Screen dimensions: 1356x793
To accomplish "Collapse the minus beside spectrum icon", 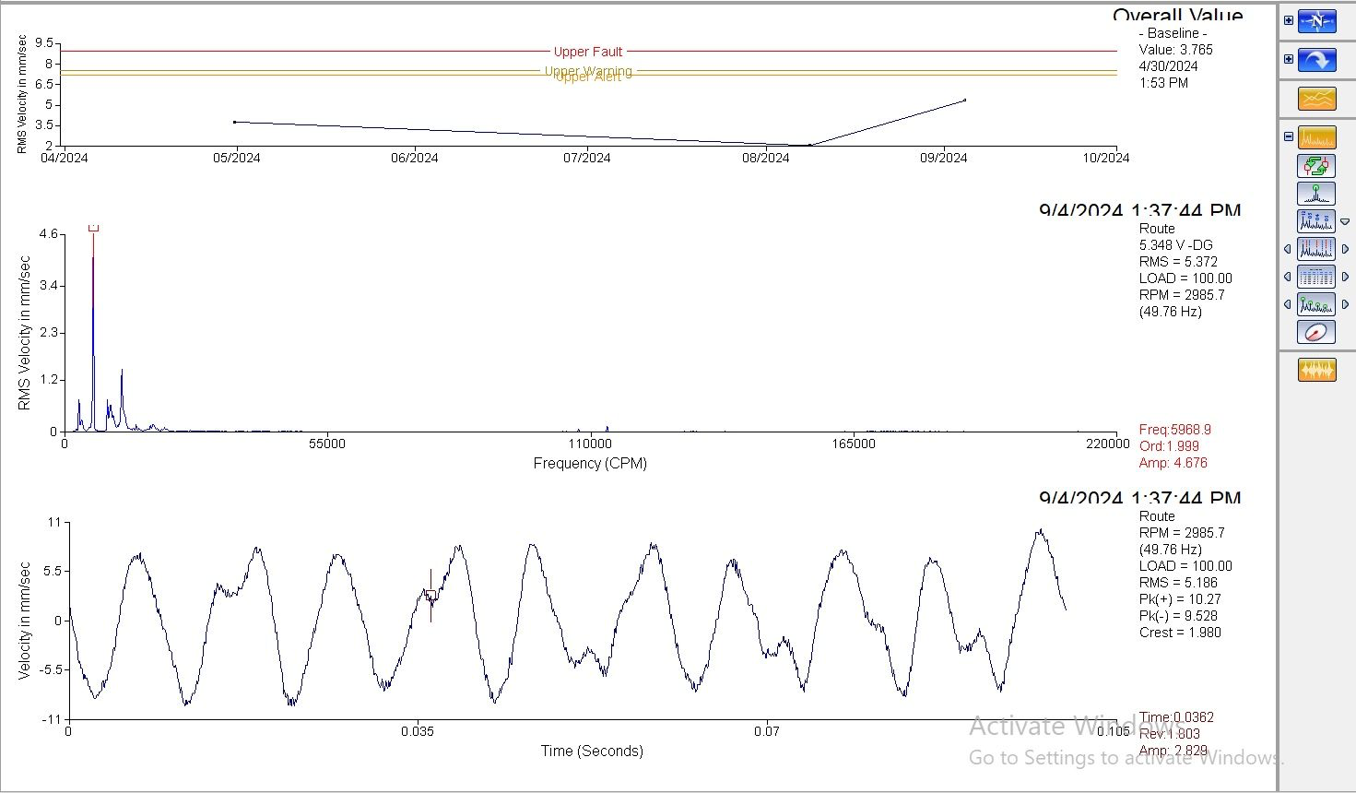I will click(x=1289, y=136).
